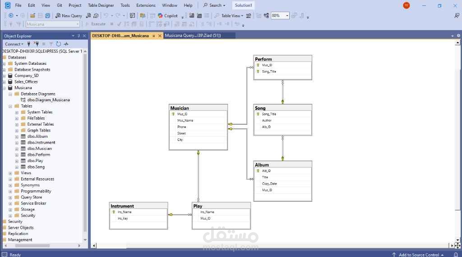This screenshot has height=257, width=462.
Task: Click the Save All toolbar icon
Action: click(47, 16)
